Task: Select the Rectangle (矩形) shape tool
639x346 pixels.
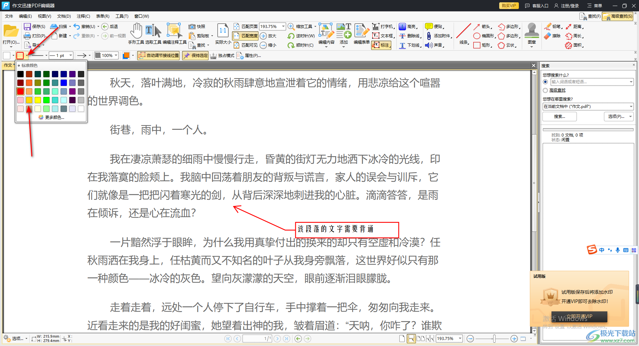Action: point(483,45)
